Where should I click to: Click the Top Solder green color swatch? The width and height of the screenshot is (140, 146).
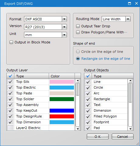[62, 99]
